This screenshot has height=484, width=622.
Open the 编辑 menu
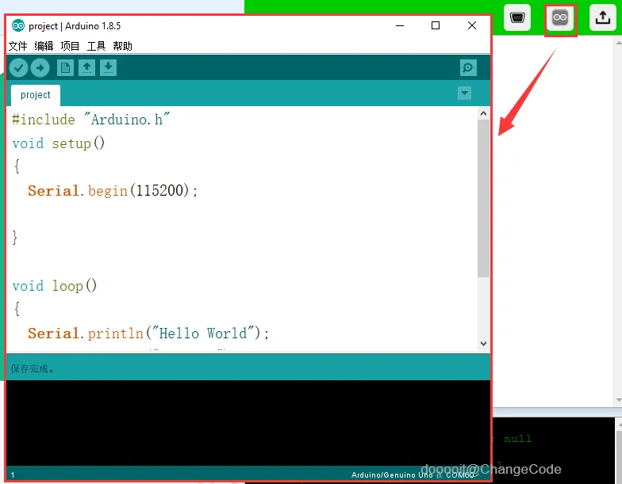pyautogui.click(x=44, y=46)
